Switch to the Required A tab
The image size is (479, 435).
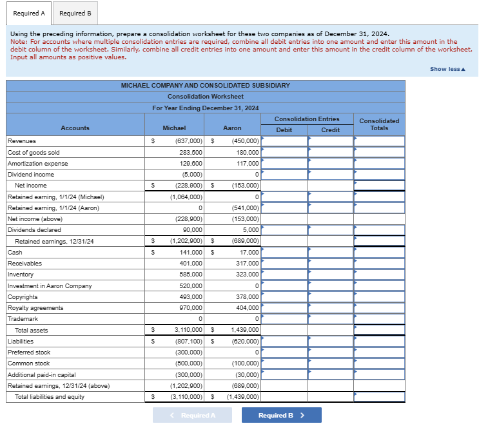[29, 14]
